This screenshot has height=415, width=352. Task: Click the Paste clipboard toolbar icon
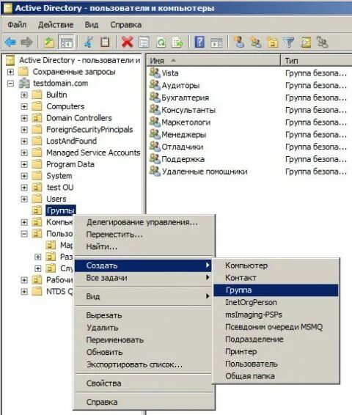pyautogui.click(x=105, y=42)
